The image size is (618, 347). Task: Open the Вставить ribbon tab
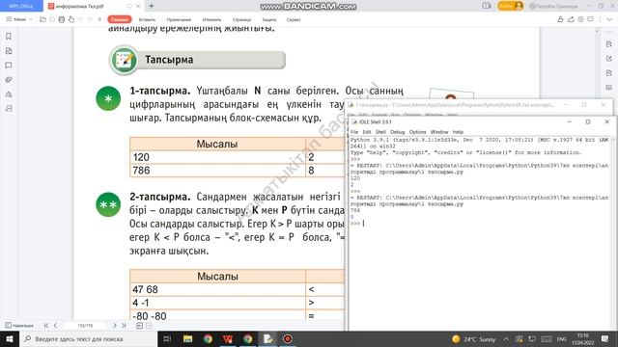pos(147,19)
